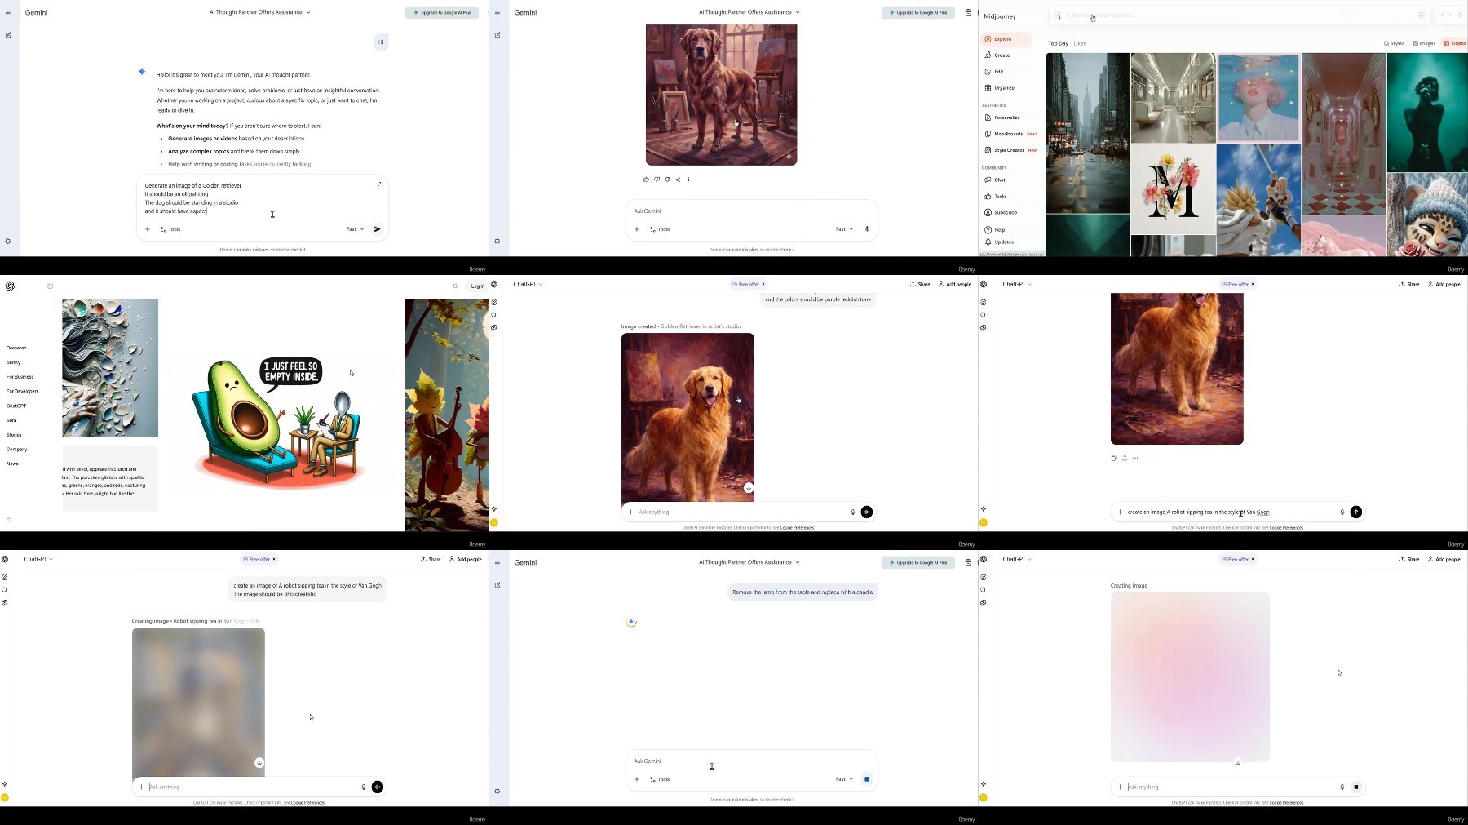Send the Golden retriever prompt in Gemini
This screenshot has width=1468, height=825.
377,229
